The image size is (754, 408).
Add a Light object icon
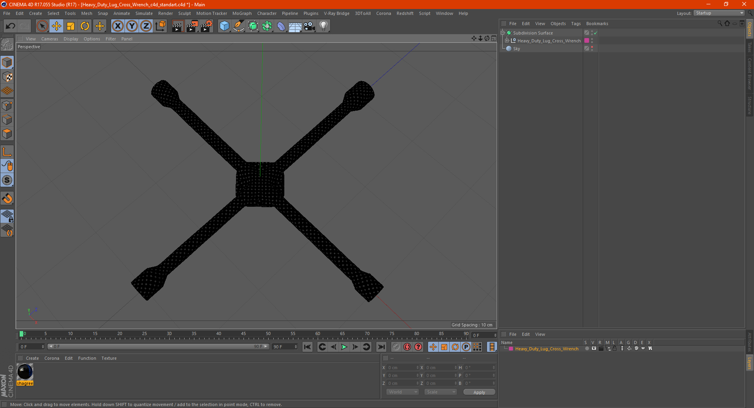pyautogui.click(x=324, y=26)
